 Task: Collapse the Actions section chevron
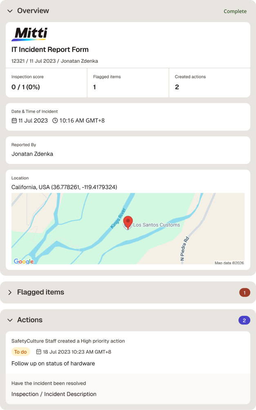(10, 320)
